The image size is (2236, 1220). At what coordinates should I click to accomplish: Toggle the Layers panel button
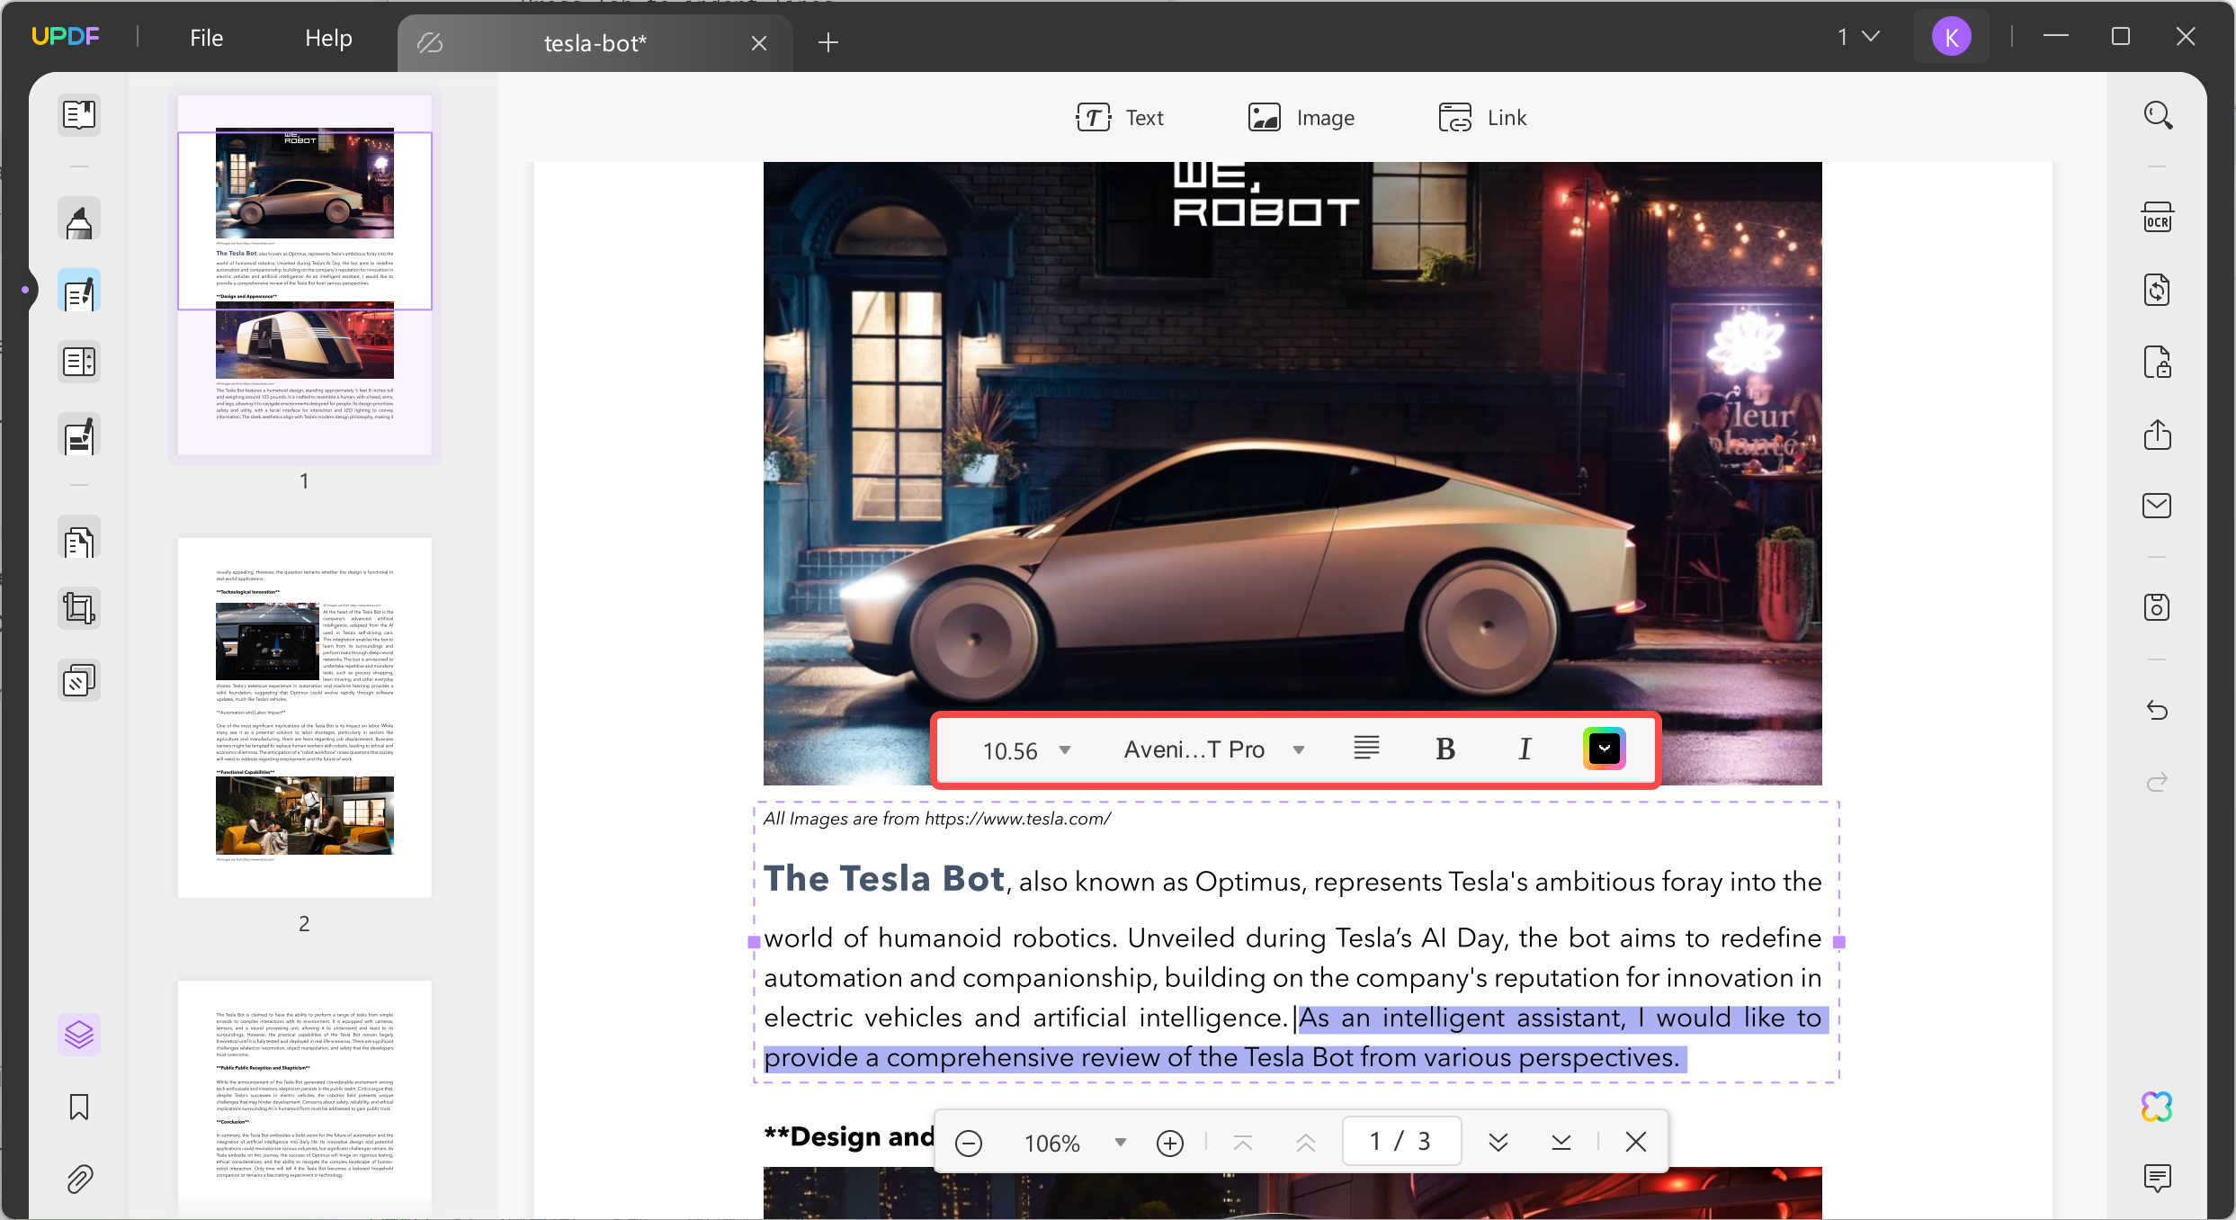point(79,1035)
